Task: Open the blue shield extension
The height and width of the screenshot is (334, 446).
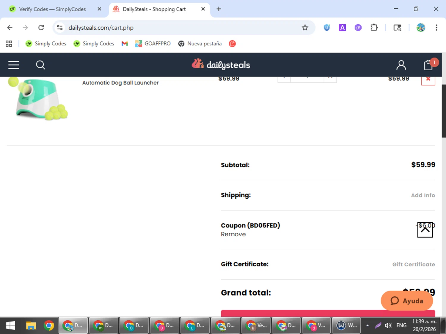Action: (x=327, y=28)
